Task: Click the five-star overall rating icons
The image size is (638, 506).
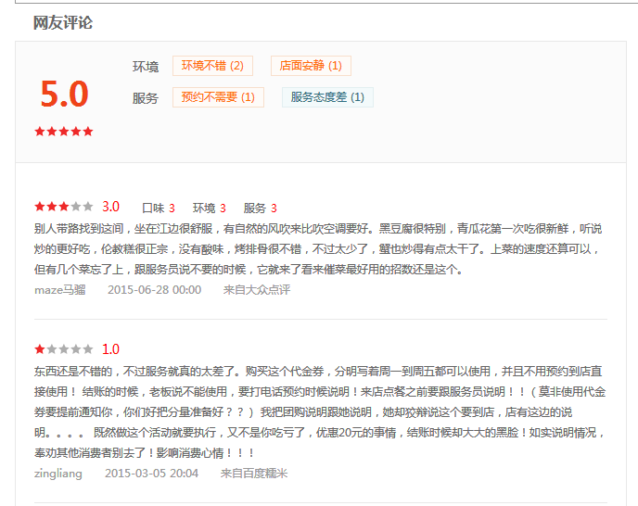Action: (x=64, y=132)
